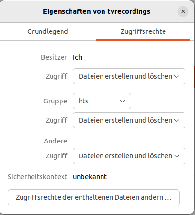Close the tvrecordings properties dialog
This screenshot has height=215, width=195.
tap(183, 11)
